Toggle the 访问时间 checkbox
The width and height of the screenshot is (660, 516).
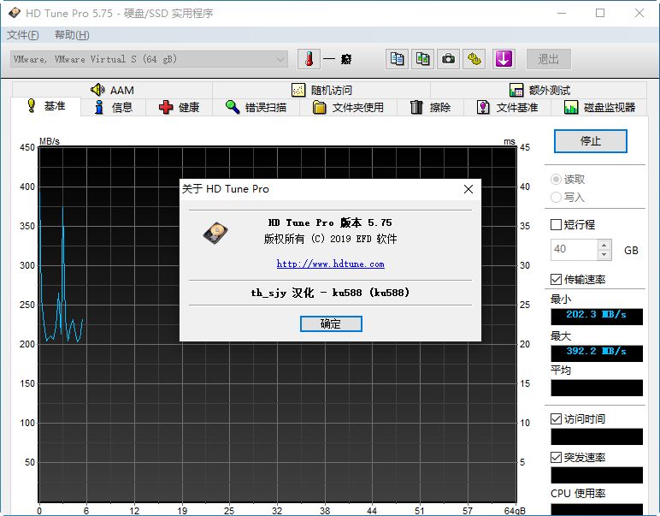click(x=578, y=418)
